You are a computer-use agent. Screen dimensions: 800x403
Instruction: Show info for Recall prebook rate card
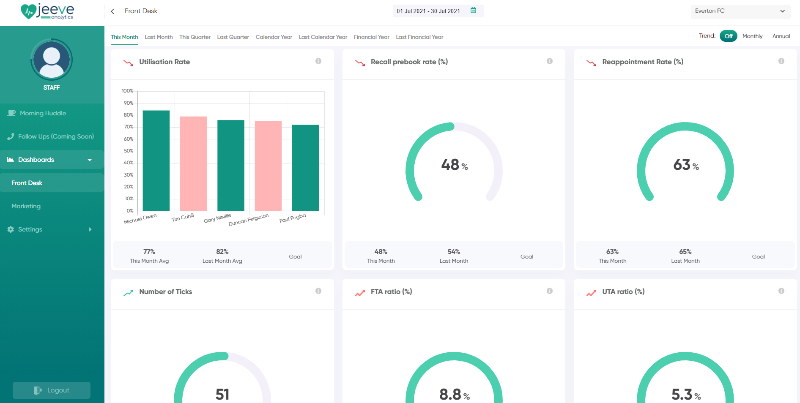point(550,61)
